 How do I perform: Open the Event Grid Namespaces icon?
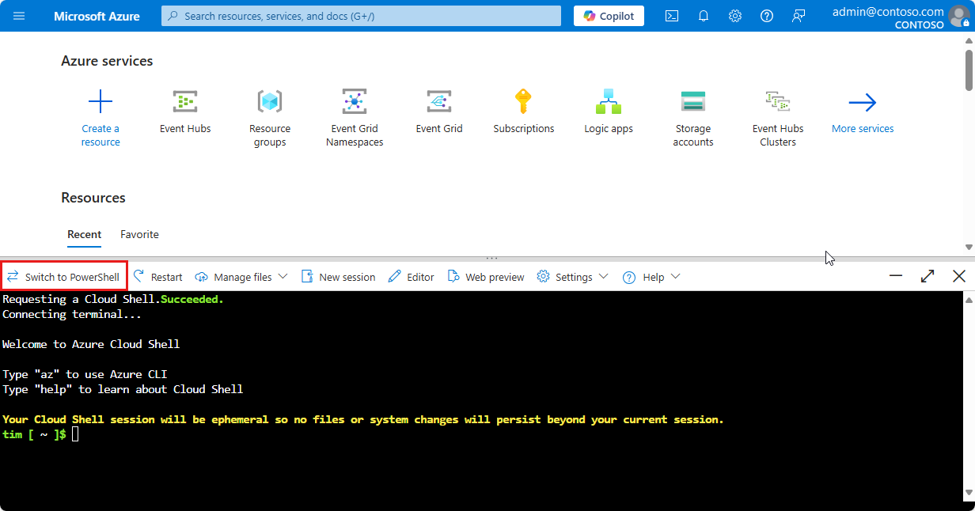tap(355, 101)
